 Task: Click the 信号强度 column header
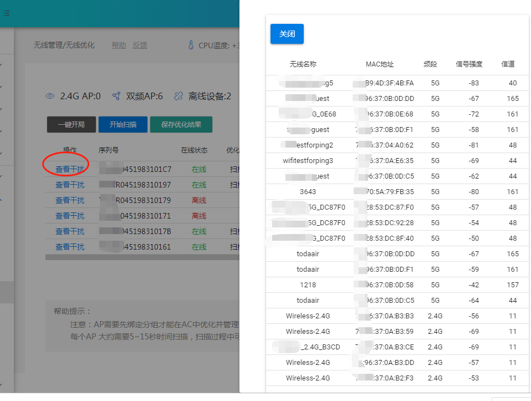tap(469, 64)
